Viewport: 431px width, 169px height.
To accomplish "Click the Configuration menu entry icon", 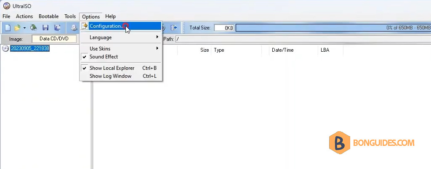I will pyautogui.click(x=84, y=26).
